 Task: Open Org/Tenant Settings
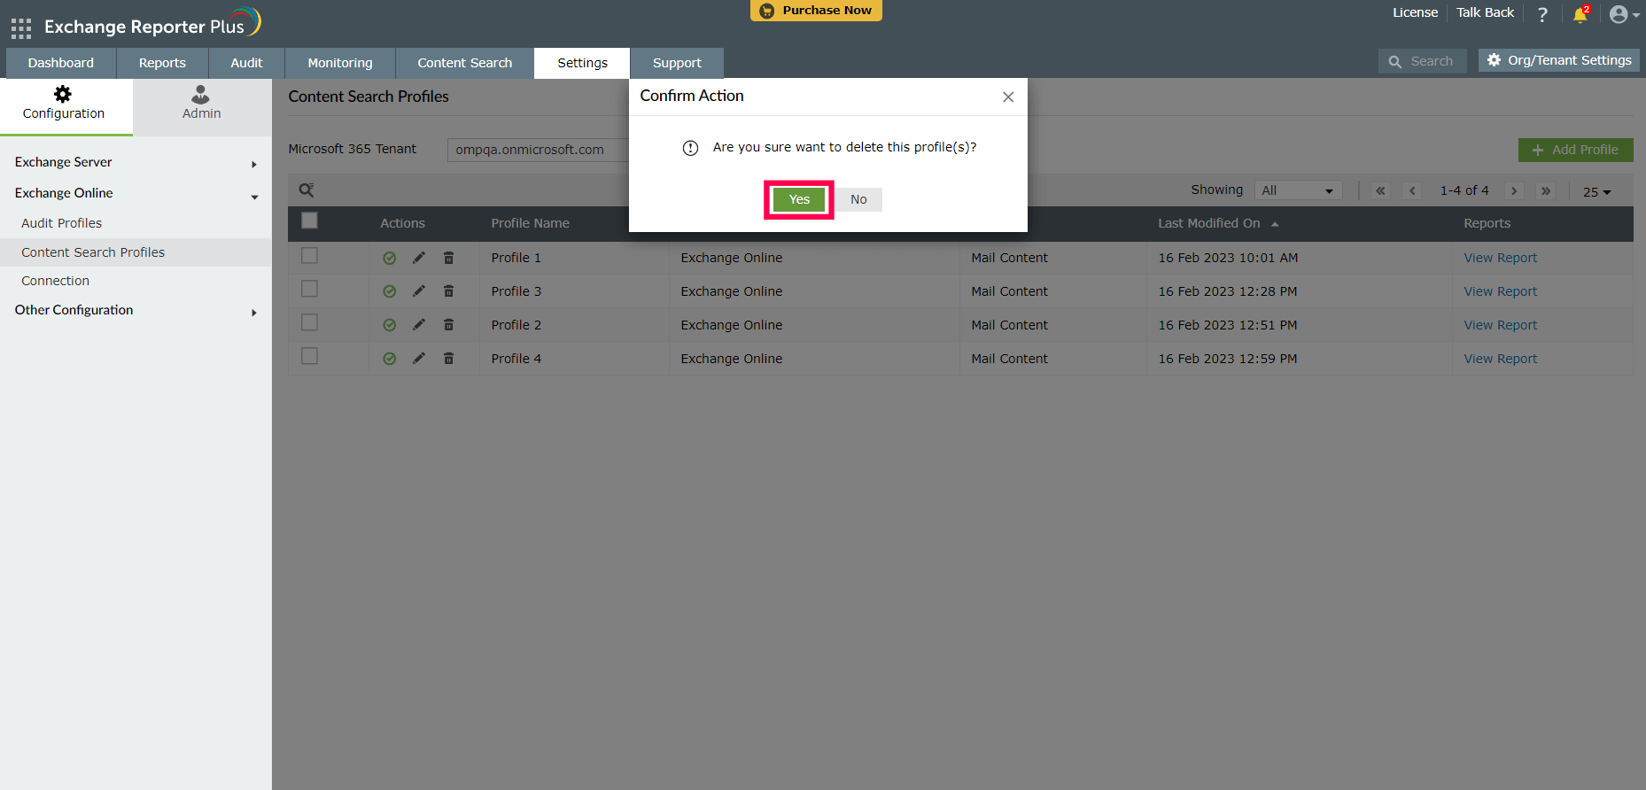(x=1559, y=60)
